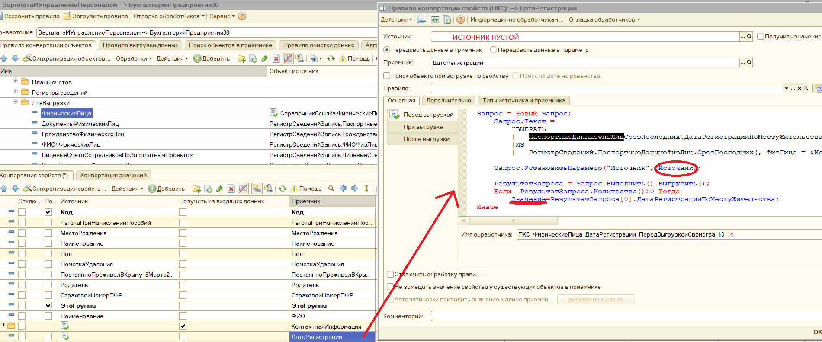Click red X delete icon in properties toolbar
Viewport: 822px width, 342px height.
(x=231, y=189)
